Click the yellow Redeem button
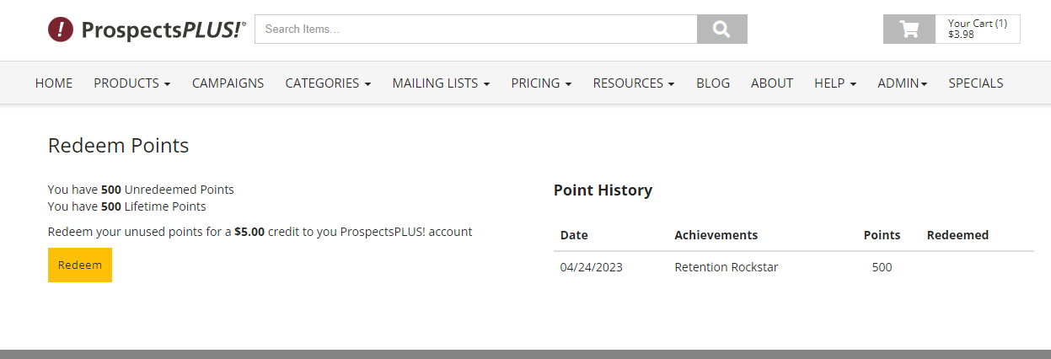This screenshot has width=1051, height=359. point(80,265)
